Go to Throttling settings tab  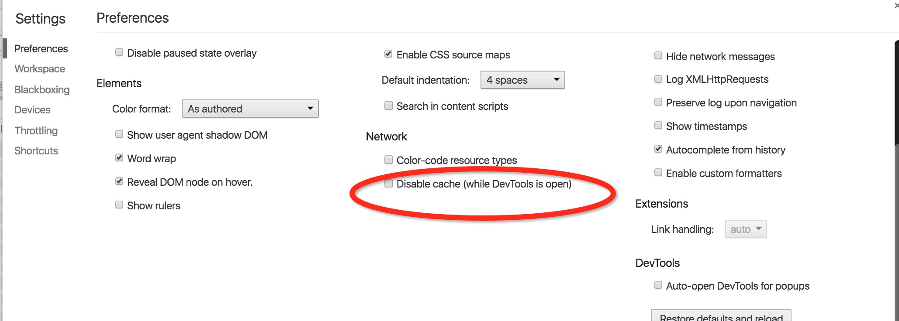click(36, 130)
